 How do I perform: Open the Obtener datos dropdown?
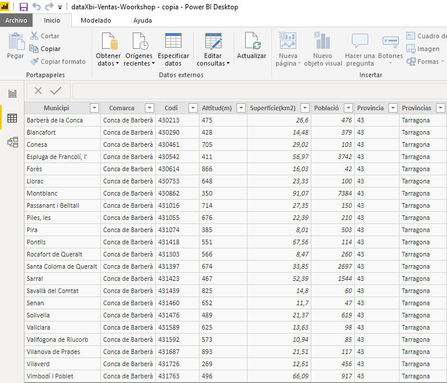tap(108, 60)
